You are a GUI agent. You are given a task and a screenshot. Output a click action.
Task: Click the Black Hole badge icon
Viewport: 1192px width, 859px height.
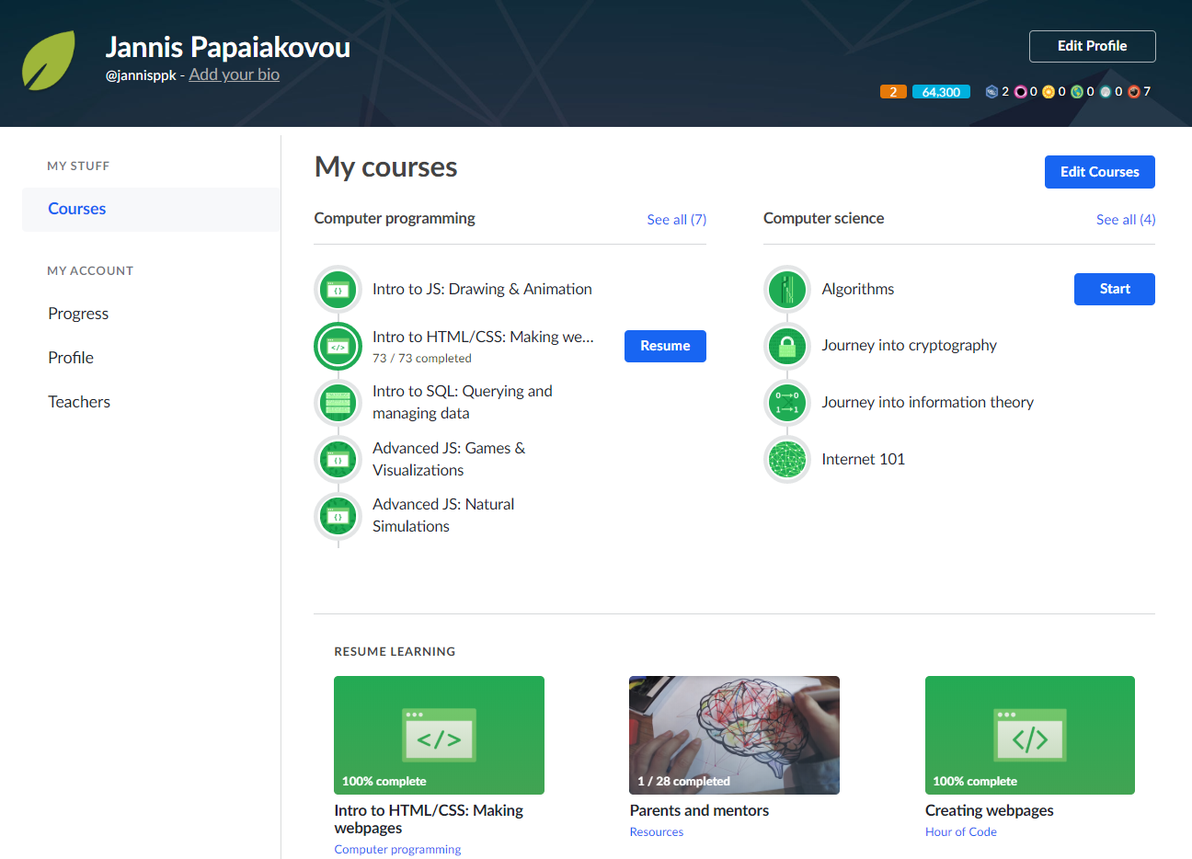tap(1020, 91)
